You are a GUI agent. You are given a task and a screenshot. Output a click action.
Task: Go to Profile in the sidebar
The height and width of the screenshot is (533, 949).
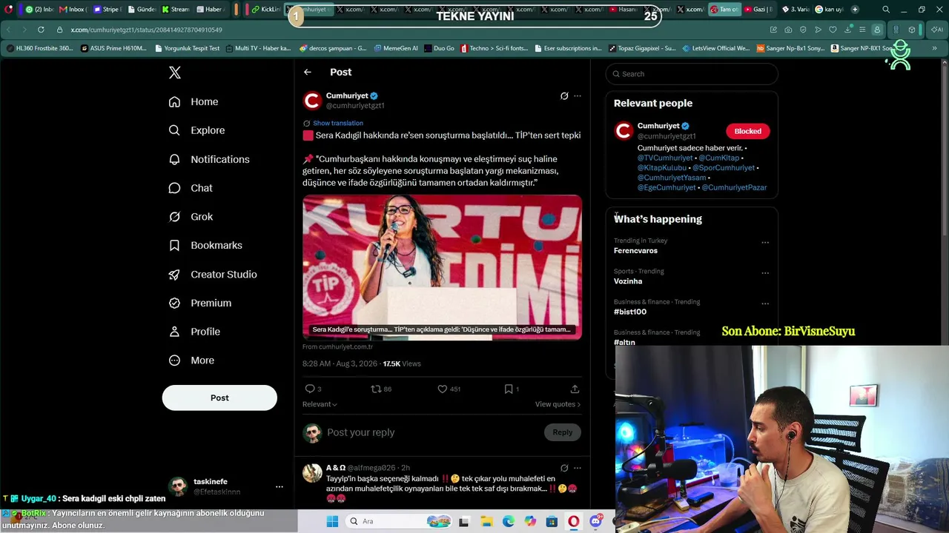[194, 332]
